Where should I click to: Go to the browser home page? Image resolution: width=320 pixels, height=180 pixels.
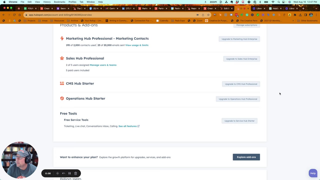pos(20,15)
